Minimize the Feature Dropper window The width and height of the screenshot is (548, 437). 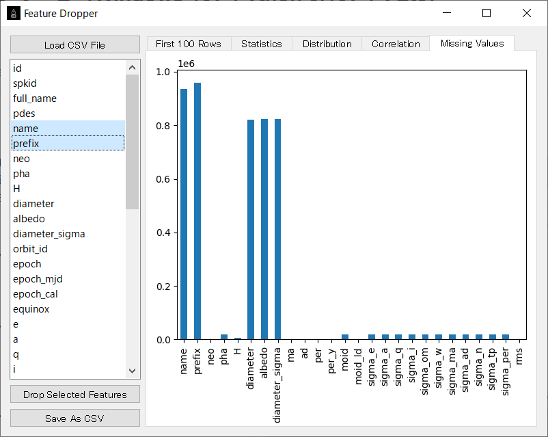pos(447,13)
